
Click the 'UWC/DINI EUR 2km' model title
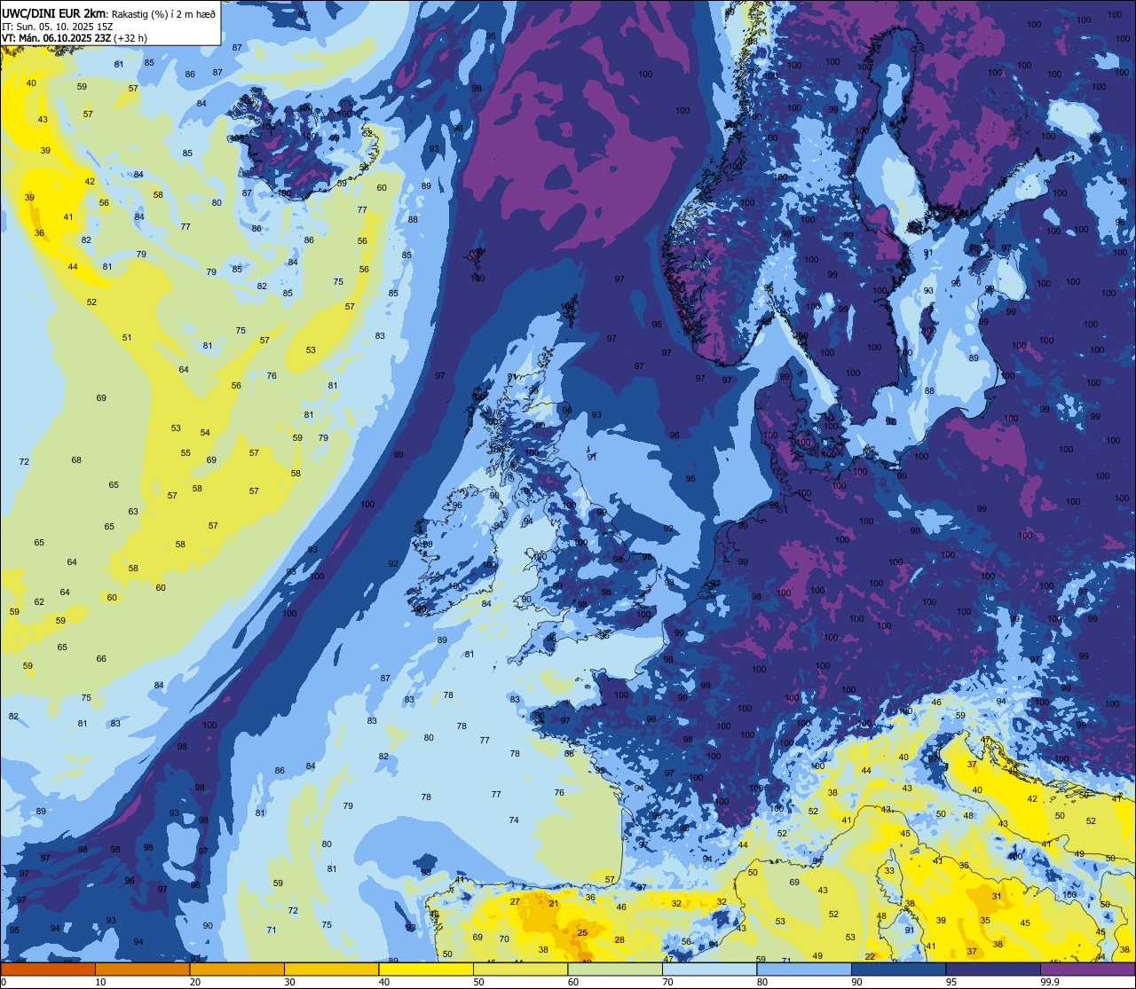[x=54, y=12]
